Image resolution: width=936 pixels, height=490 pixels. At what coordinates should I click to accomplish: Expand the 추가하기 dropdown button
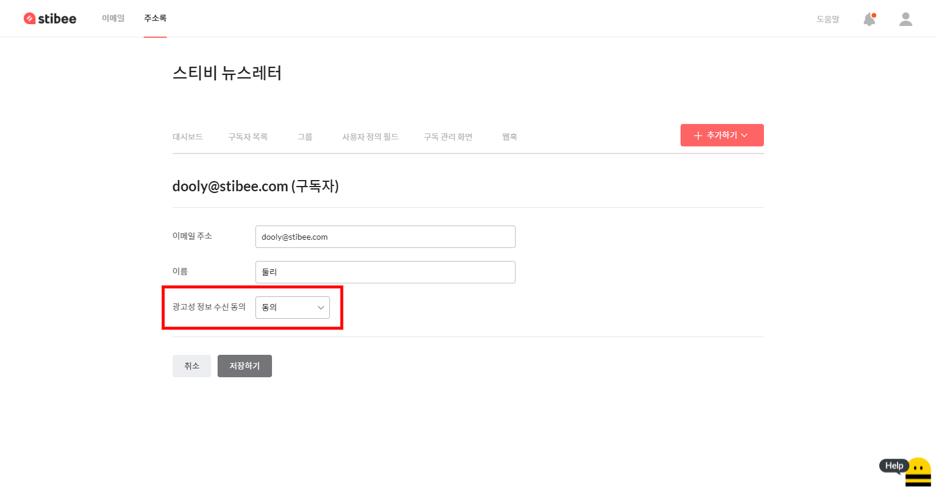click(721, 135)
